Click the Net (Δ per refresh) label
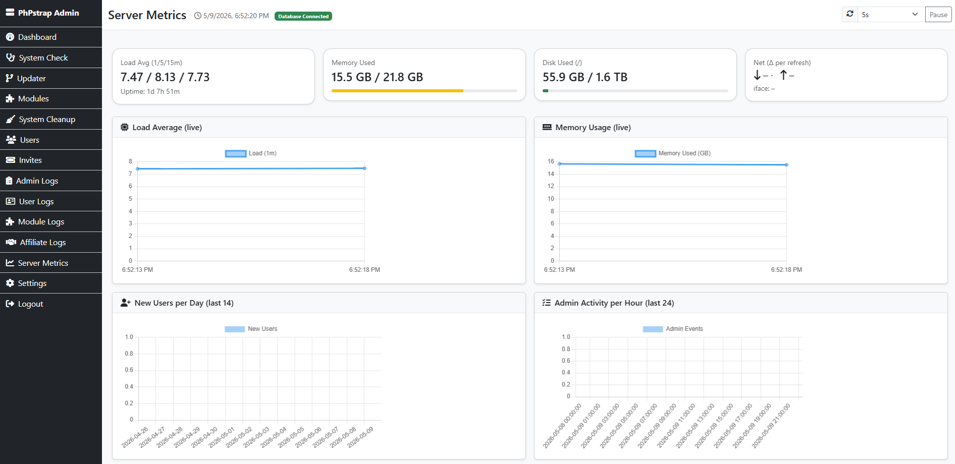This screenshot has width=955, height=464. coord(782,63)
